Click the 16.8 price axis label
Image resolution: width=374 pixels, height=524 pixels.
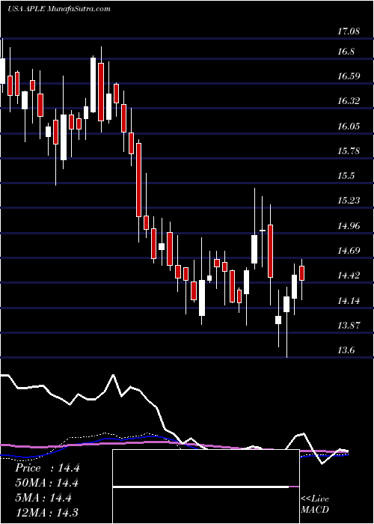(346, 52)
